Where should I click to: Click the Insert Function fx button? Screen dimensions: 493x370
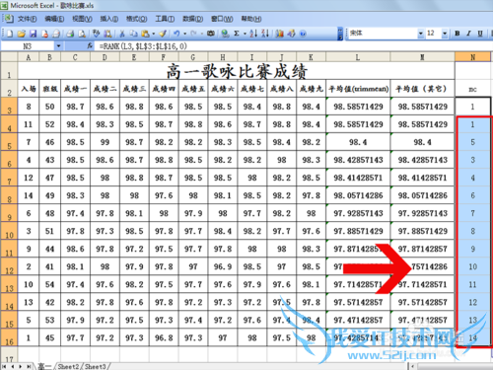tap(90, 46)
